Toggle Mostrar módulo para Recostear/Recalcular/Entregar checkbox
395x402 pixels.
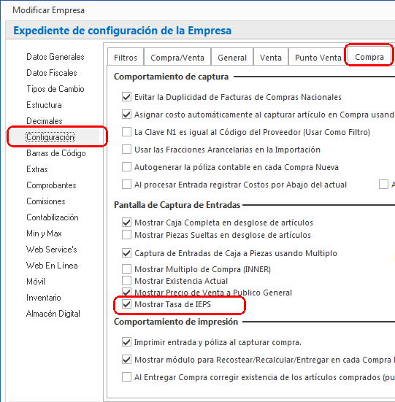(127, 360)
